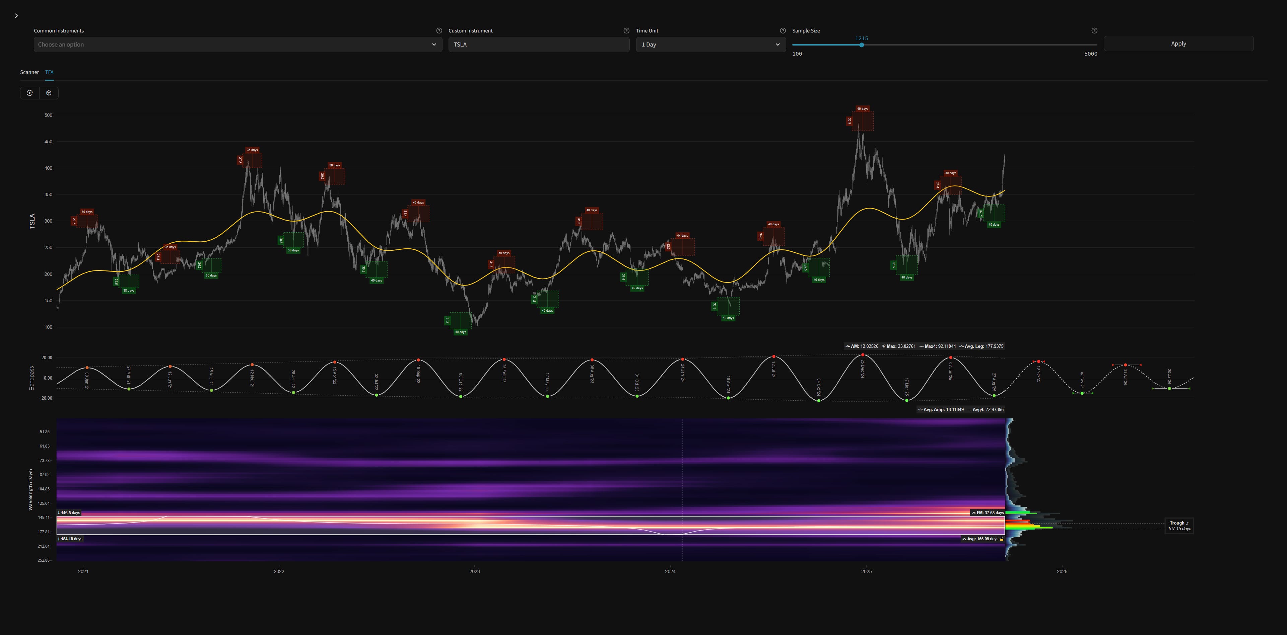Select the TFA tab
Viewport: 1287px width, 635px height.
click(50, 72)
